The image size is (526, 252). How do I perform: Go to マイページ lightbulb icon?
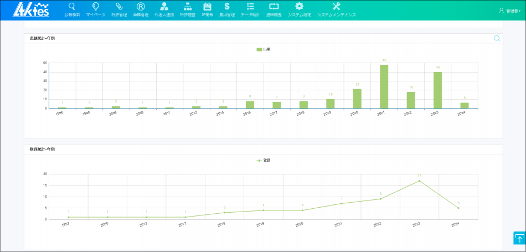tap(95, 7)
